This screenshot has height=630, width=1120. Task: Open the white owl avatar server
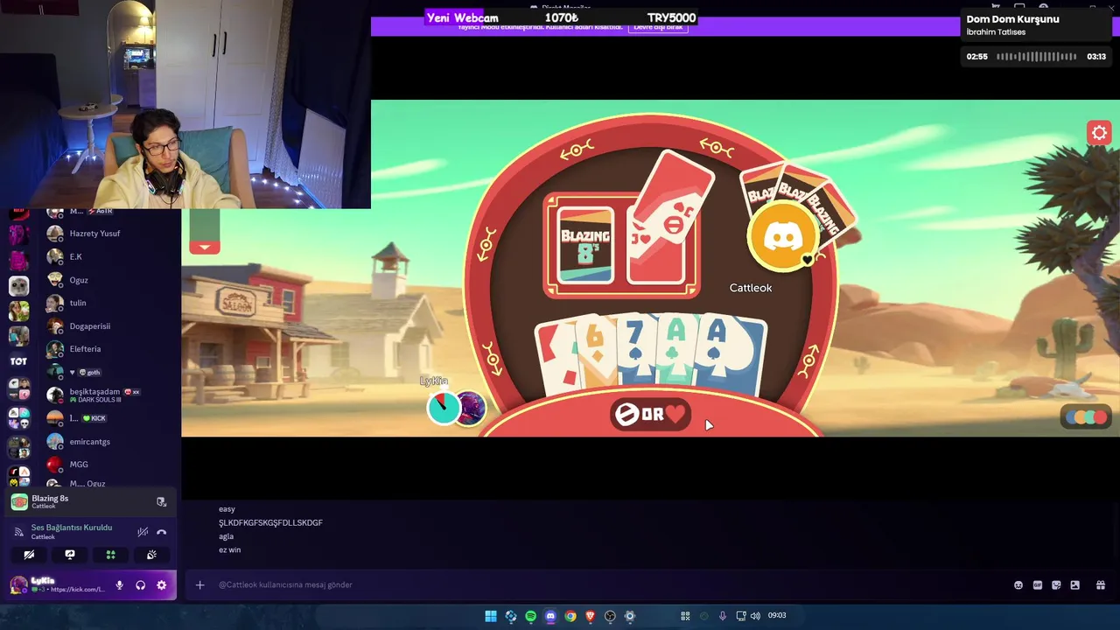[18, 285]
